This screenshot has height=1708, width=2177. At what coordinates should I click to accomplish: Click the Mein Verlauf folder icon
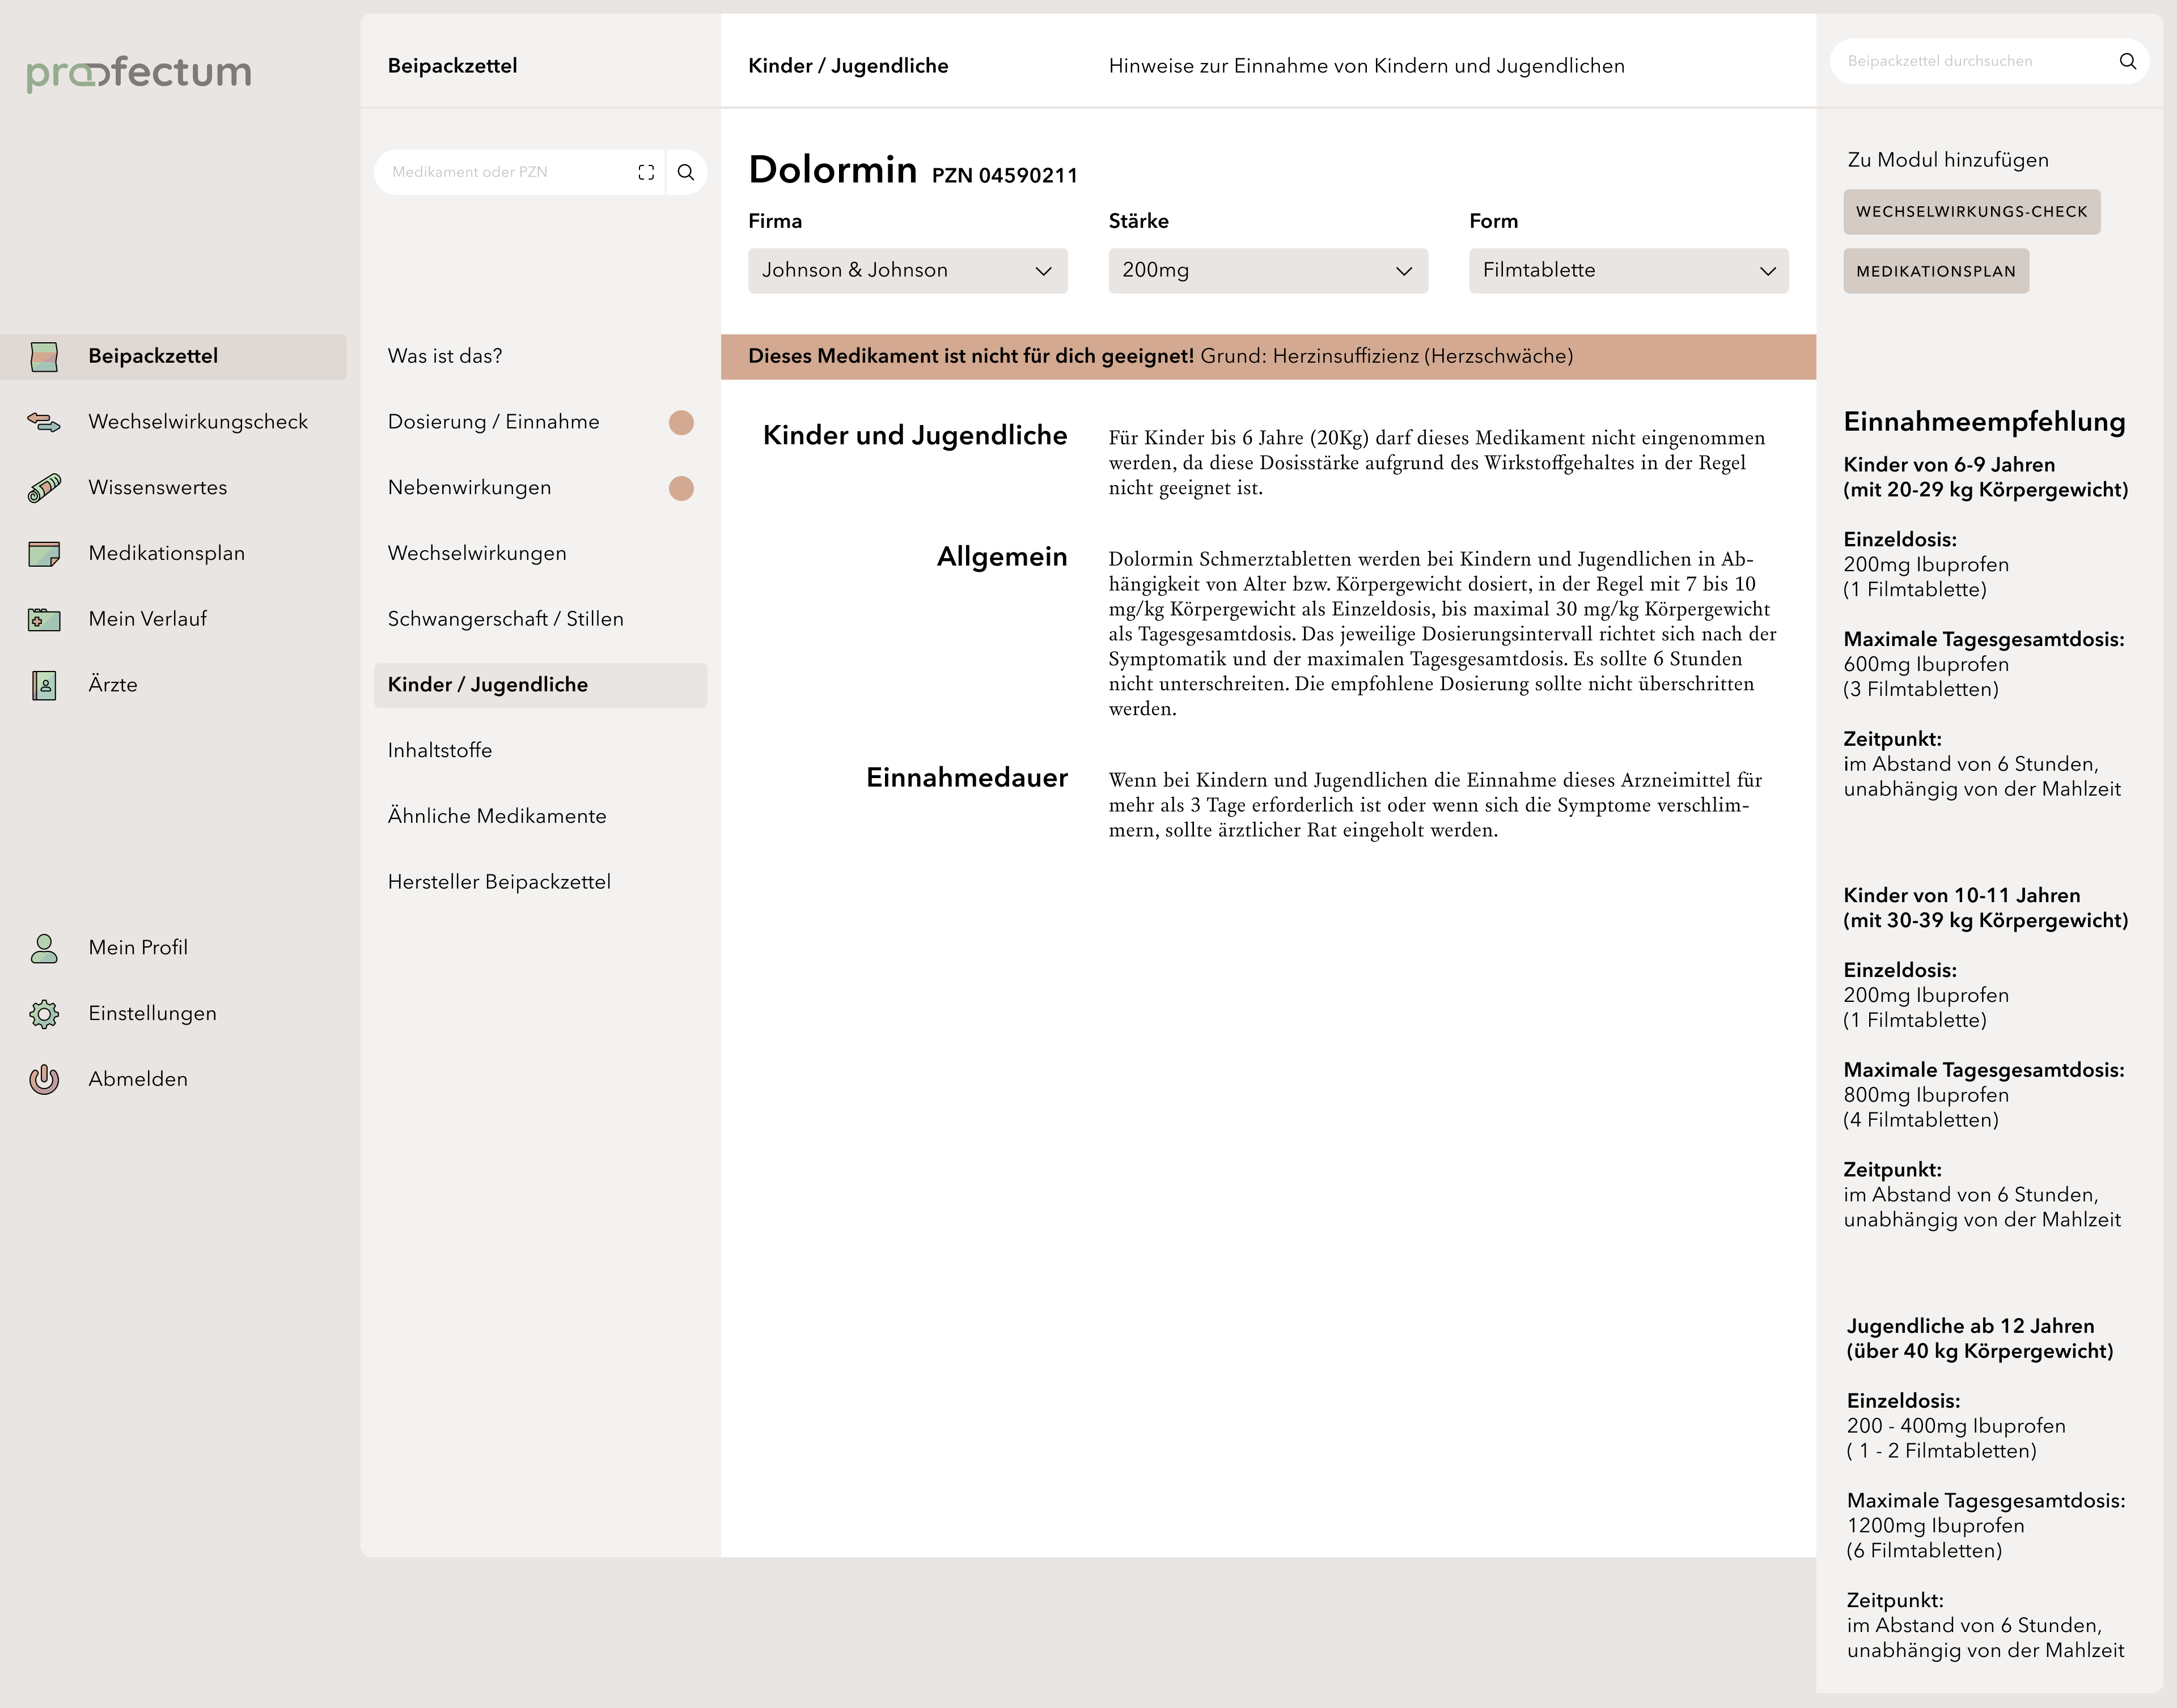tap(44, 619)
